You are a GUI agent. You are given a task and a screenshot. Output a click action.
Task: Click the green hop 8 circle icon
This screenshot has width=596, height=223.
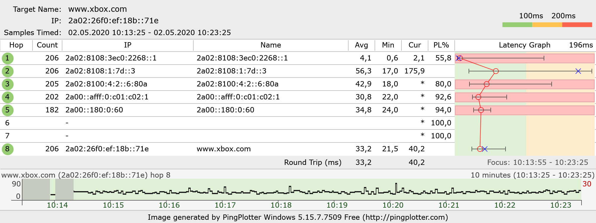click(7, 149)
